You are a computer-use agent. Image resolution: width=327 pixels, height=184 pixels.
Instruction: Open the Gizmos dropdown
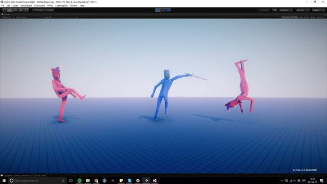(x=321, y=17)
